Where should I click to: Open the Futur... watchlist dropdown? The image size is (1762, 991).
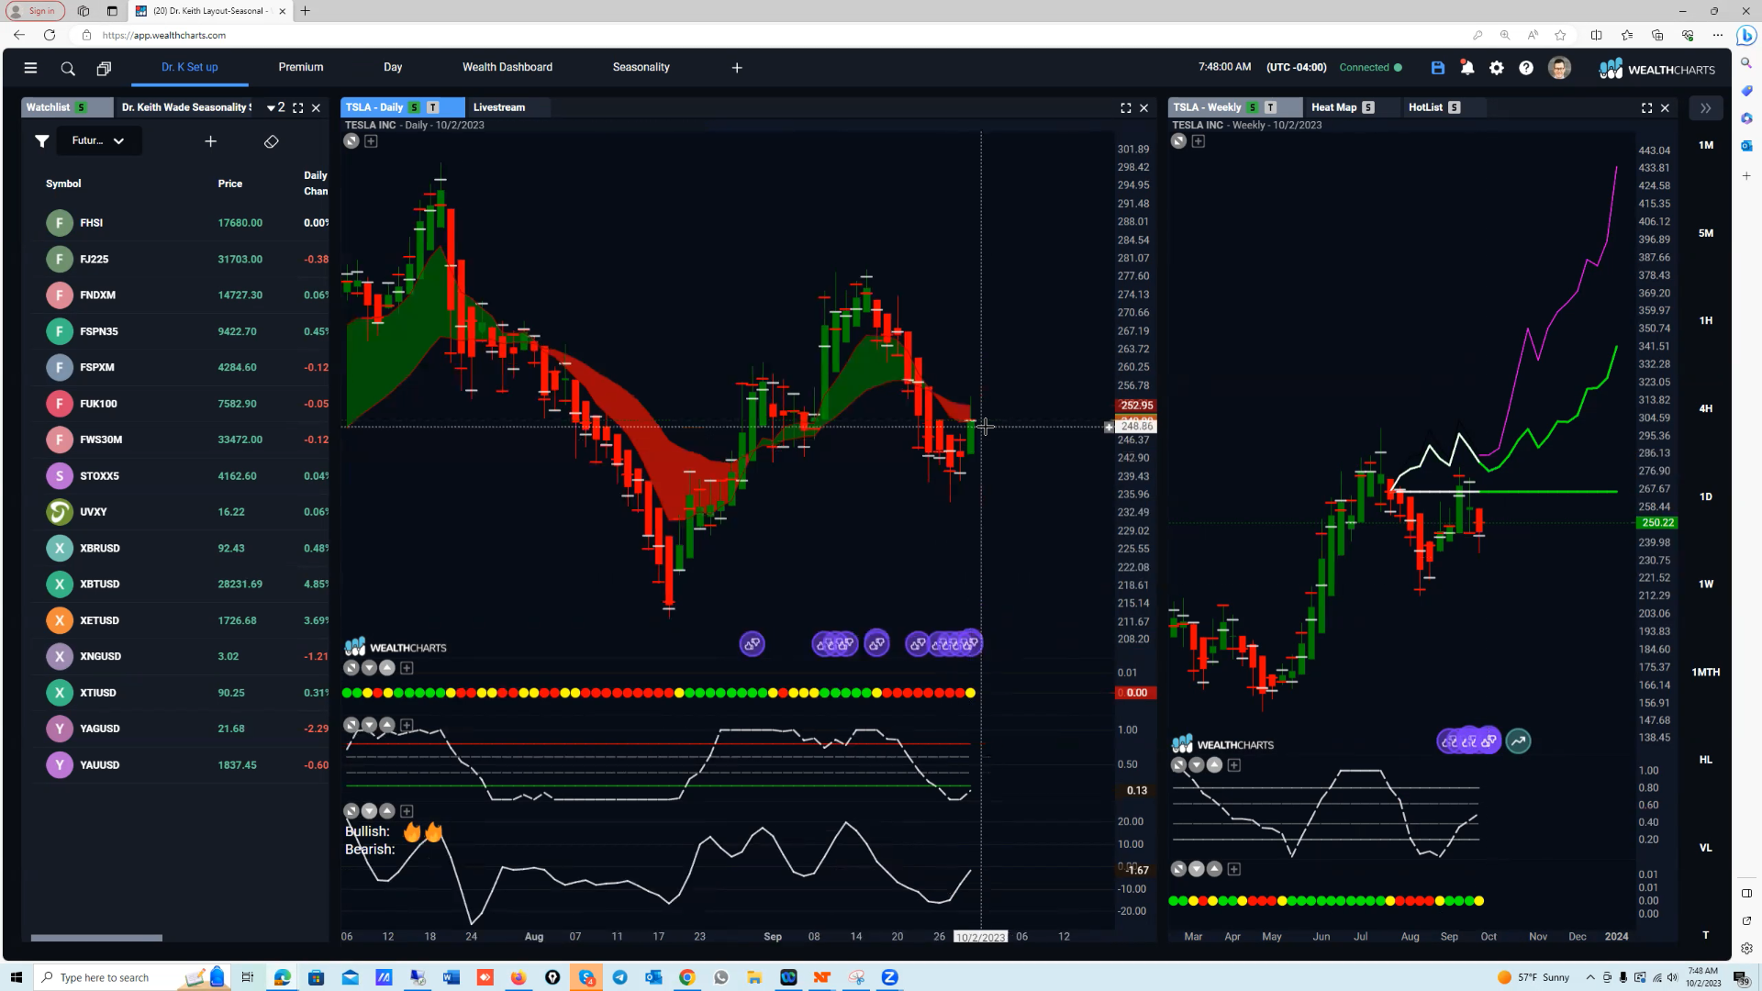point(98,141)
